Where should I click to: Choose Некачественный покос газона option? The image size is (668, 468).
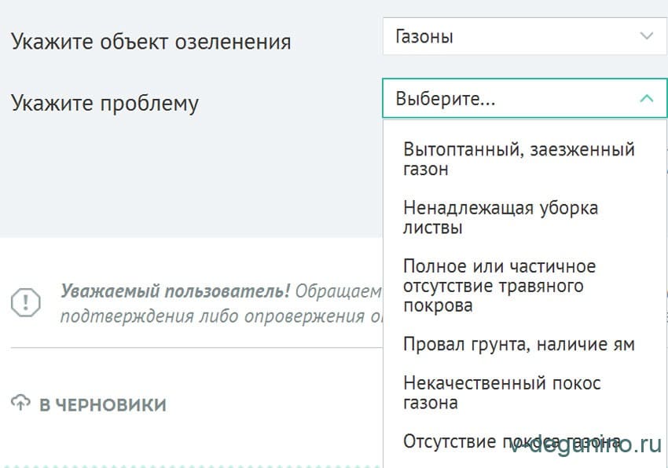[501, 393]
